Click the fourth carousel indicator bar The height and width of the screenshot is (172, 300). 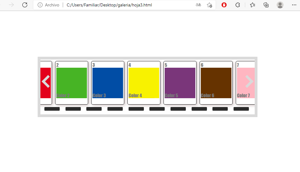click(x=115, y=109)
